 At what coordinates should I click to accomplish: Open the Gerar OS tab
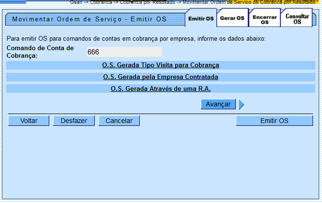pos(232,18)
